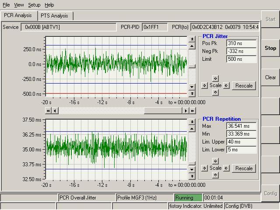Click the PCR Jitter Limit field

tap(241, 59)
